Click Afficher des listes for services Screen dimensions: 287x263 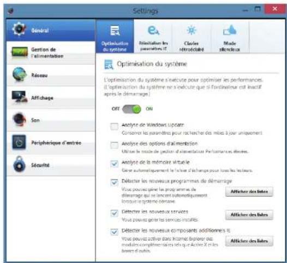point(249,215)
